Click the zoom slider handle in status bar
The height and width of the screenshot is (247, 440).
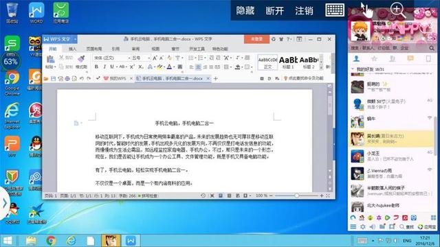pos(296,196)
